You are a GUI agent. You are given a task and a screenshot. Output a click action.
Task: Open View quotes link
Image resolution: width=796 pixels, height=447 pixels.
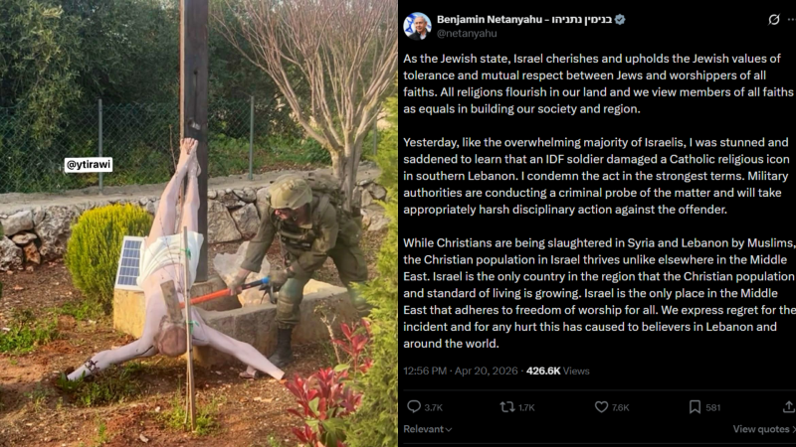point(763,429)
